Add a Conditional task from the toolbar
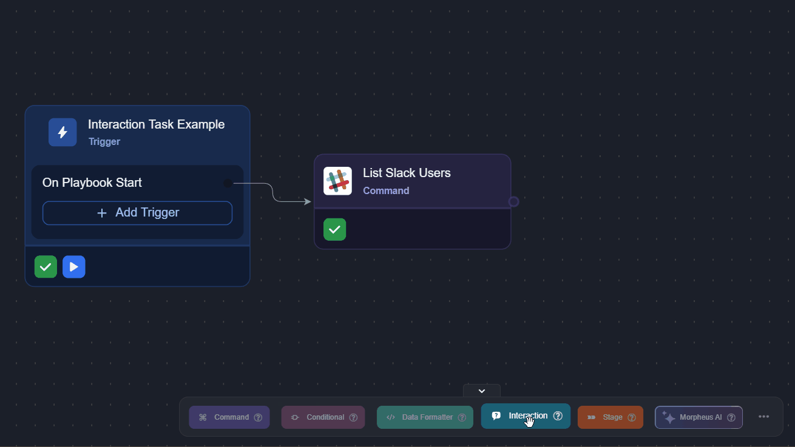 pos(318,417)
